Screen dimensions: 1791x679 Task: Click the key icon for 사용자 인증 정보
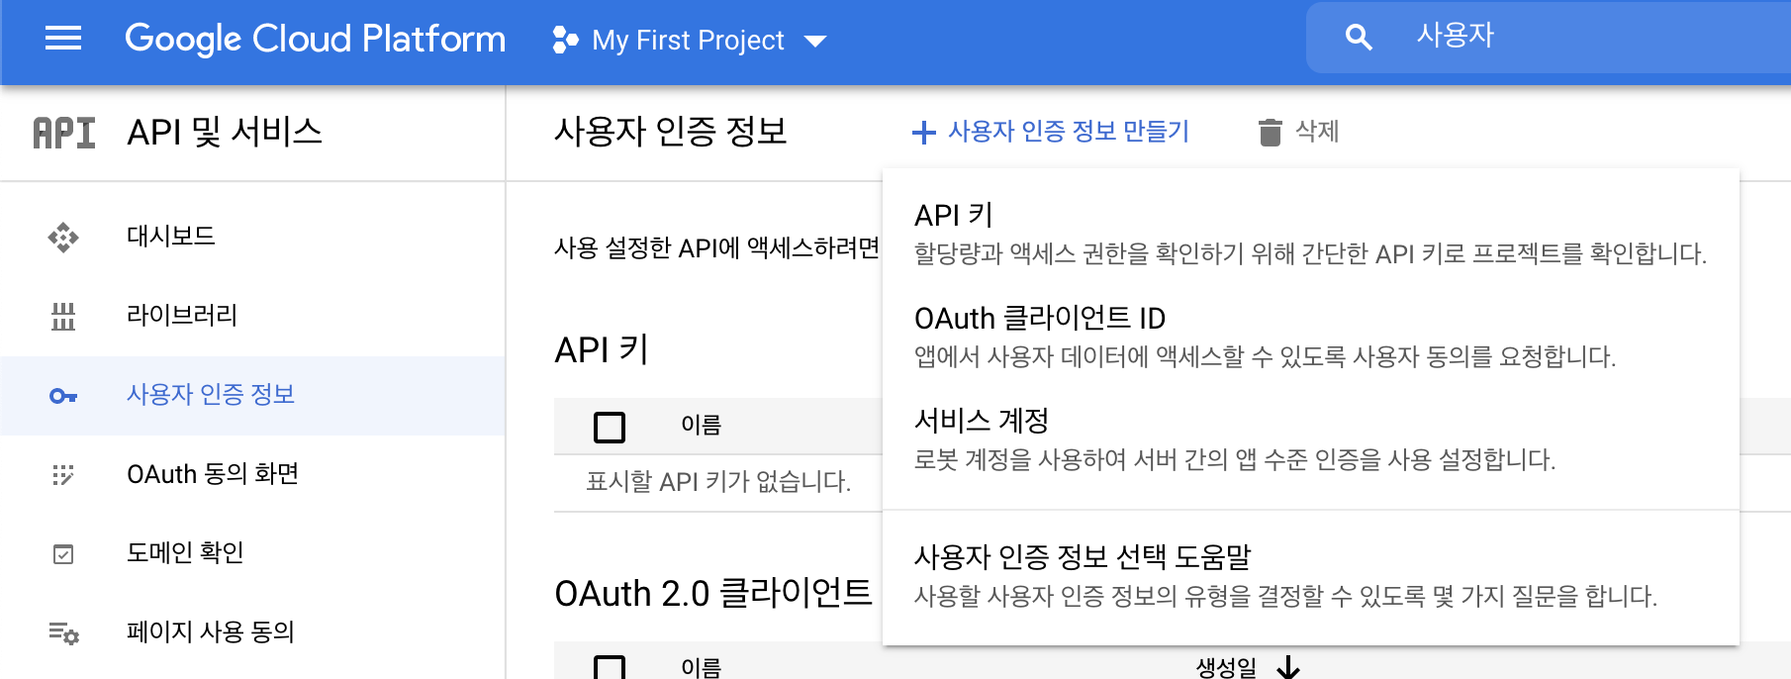(x=63, y=396)
